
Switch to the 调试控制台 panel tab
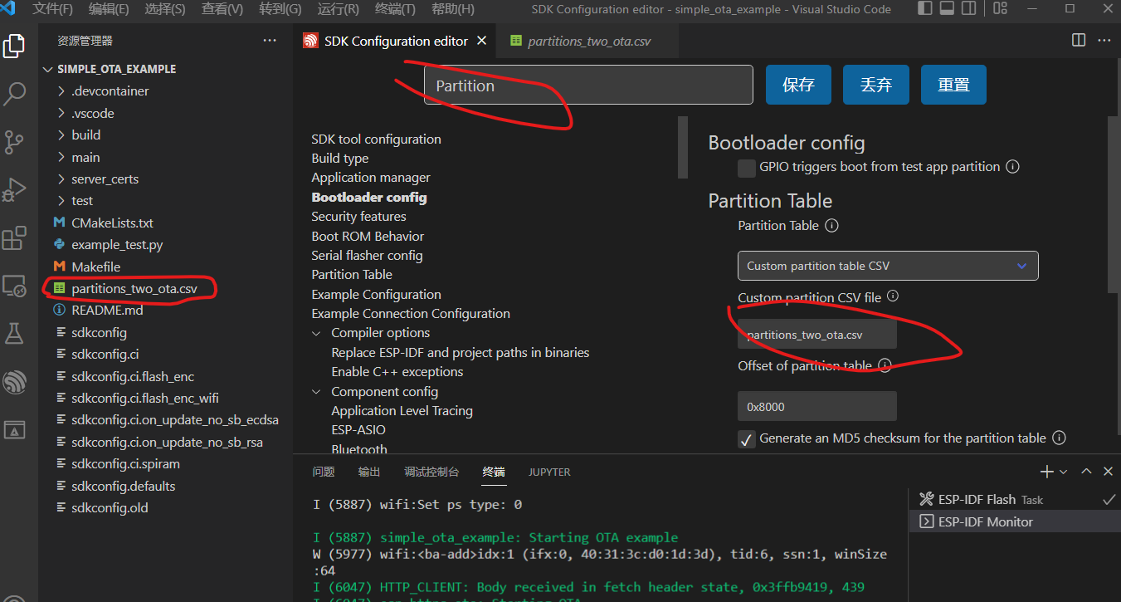pos(431,472)
